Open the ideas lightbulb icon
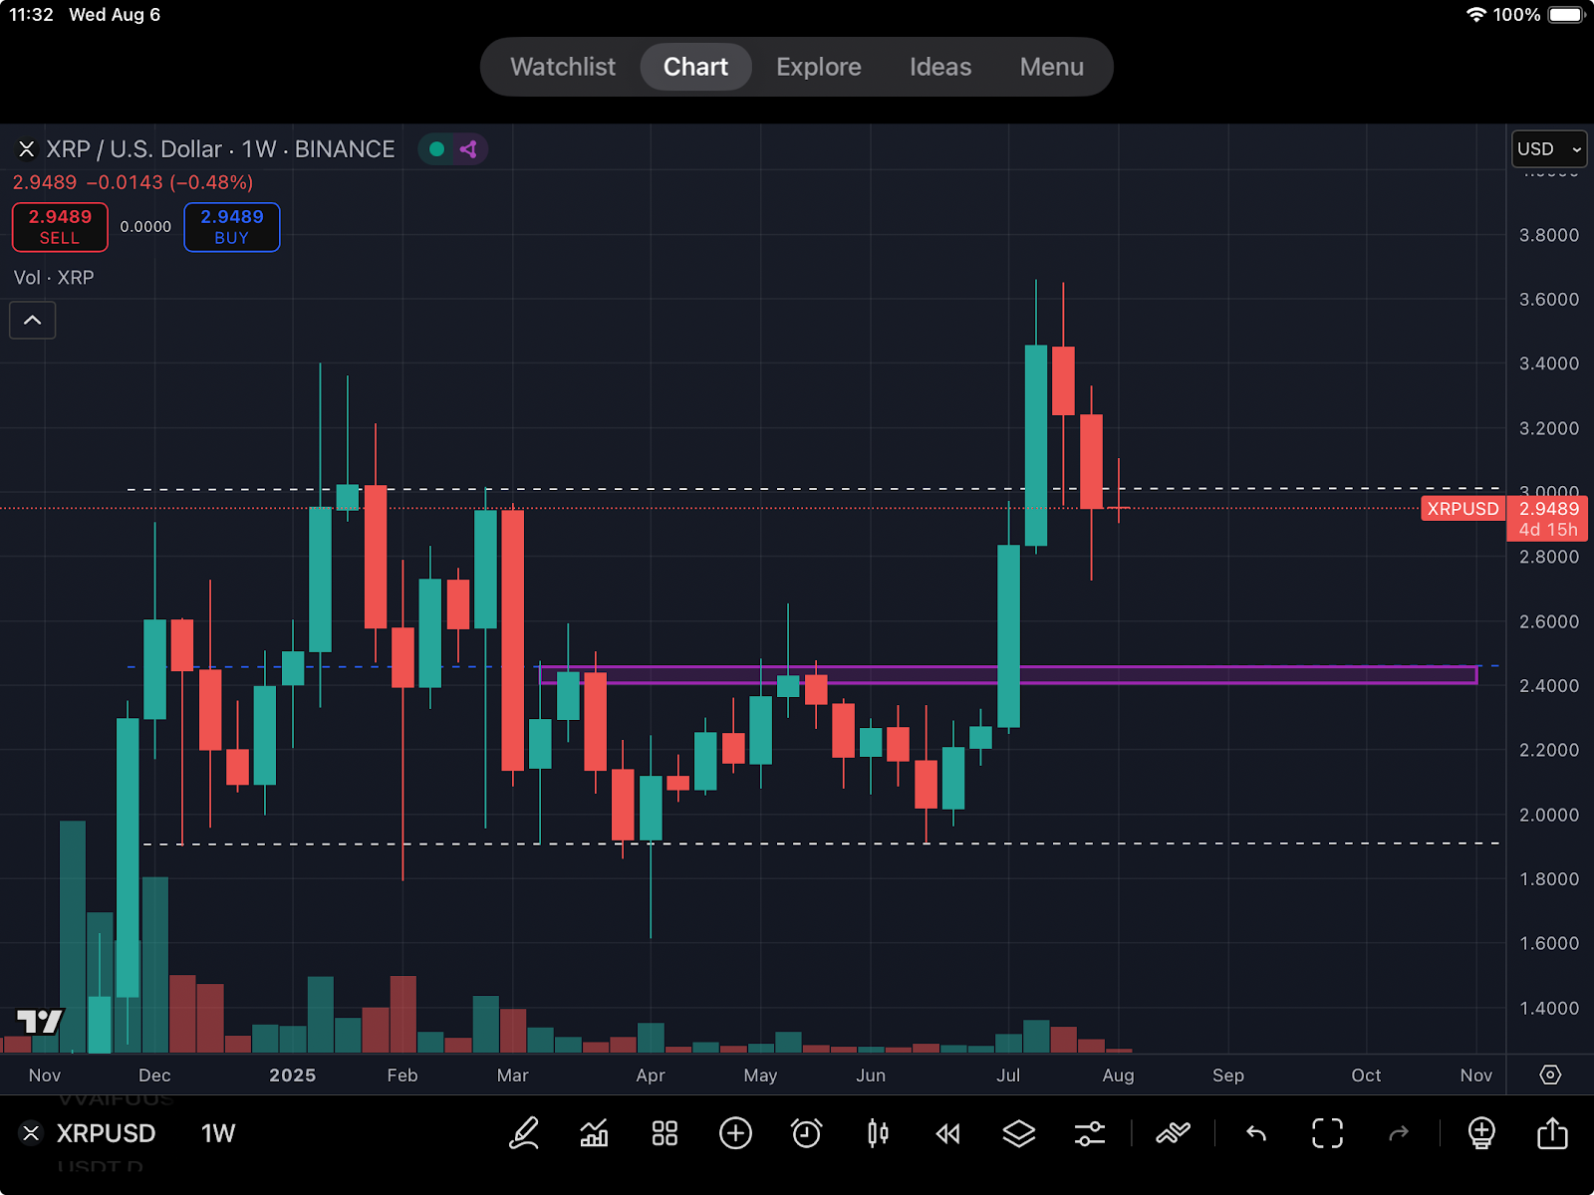This screenshot has width=1594, height=1195. 1481,1133
